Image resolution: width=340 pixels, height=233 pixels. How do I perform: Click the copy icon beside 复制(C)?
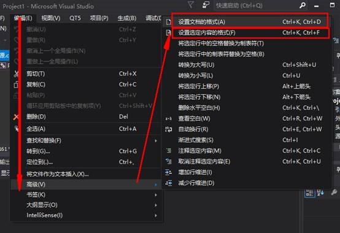[x=16, y=85]
